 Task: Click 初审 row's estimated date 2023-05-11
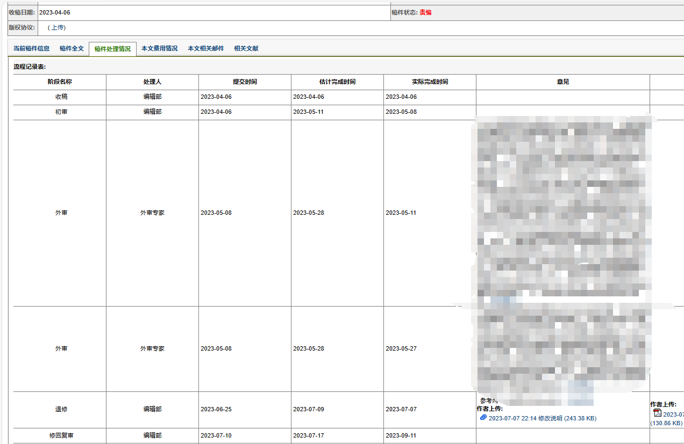pos(309,112)
